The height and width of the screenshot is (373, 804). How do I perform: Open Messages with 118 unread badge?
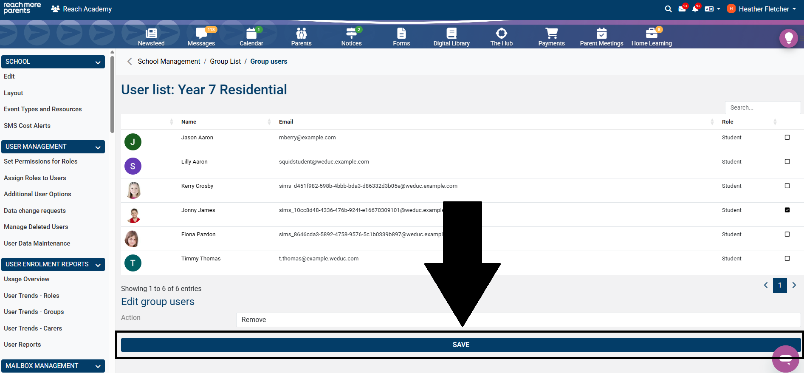click(201, 37)
